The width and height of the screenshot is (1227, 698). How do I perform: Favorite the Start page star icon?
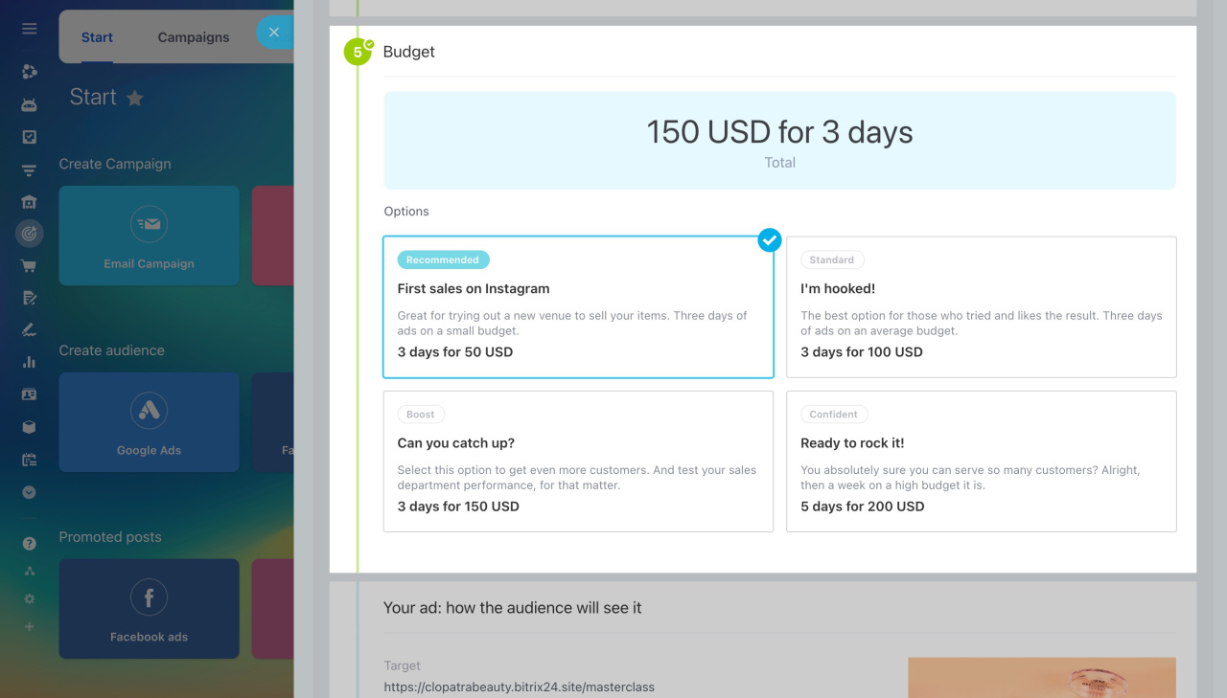coord(135,98)
